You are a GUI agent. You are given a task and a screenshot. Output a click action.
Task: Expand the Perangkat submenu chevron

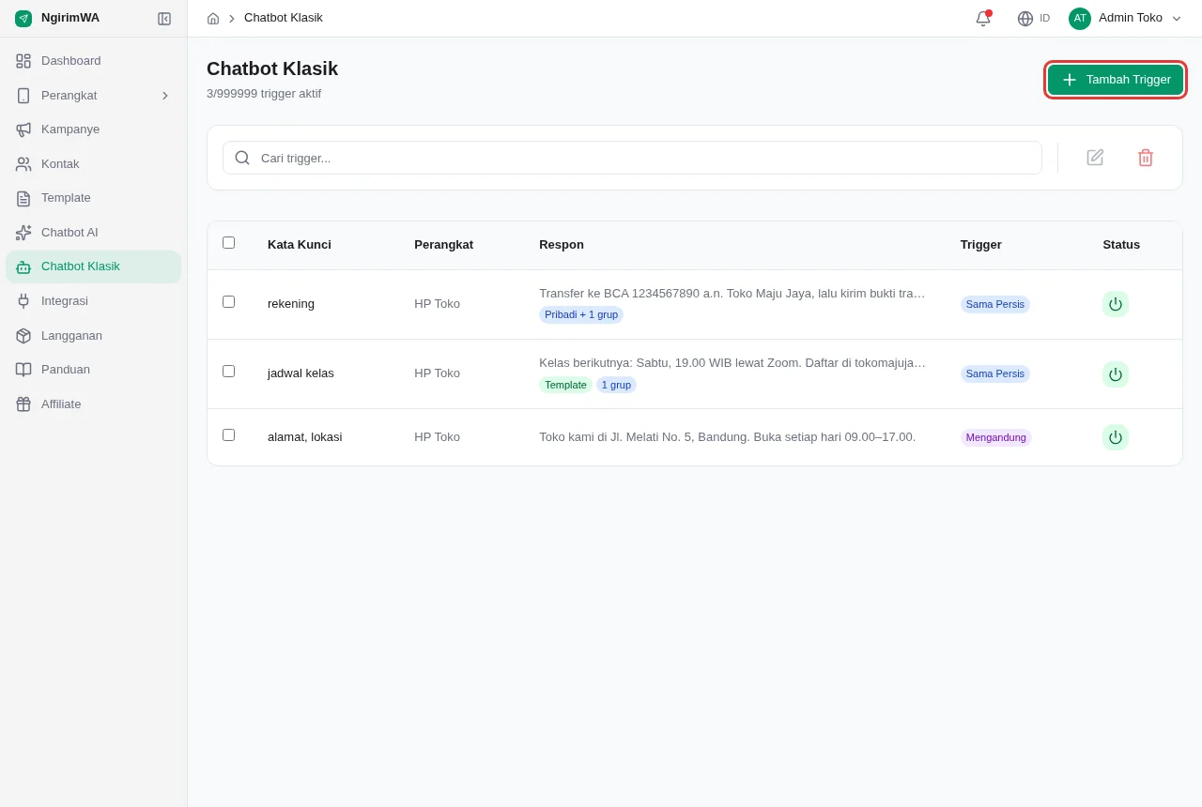pos(165,96)
